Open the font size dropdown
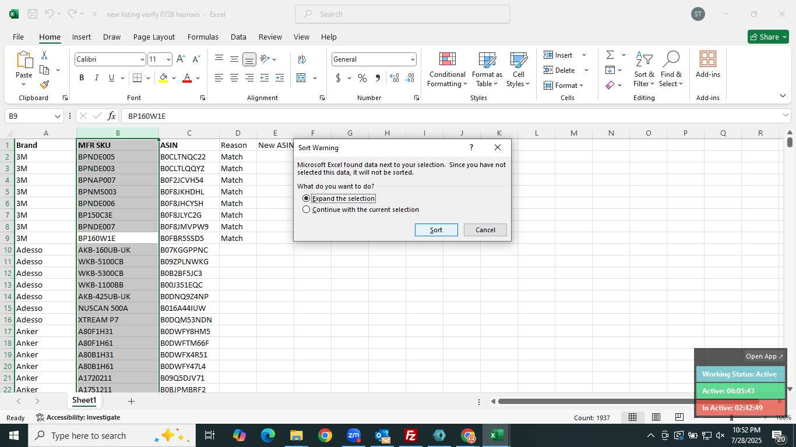This screenshot has width=796, height=447. pos(168,59)
